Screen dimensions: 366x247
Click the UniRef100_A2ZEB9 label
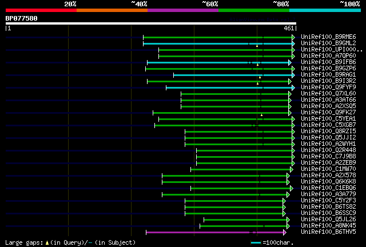[x=328, y=163]
